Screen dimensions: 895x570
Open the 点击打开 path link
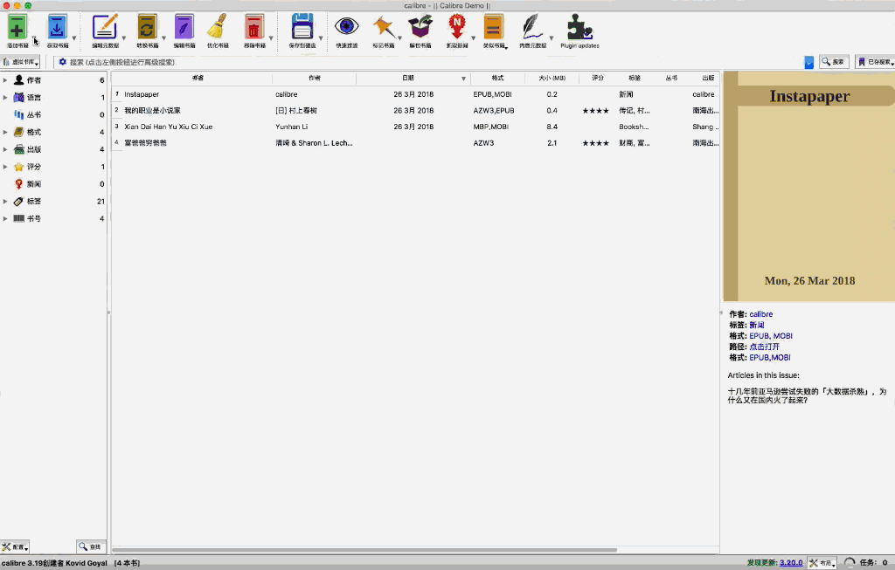coord(764,347)
